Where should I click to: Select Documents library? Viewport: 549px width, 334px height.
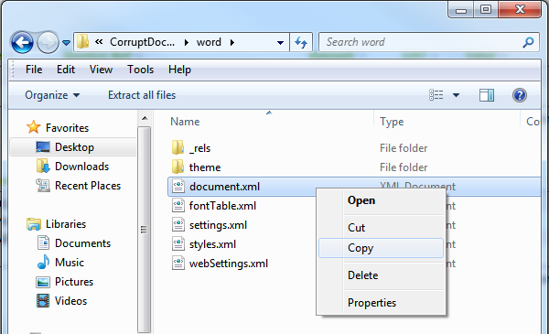click(x=82, y=243)
